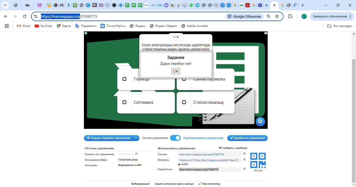Click the Ссылка URL field
The height and width of the screenshot is (187, 356).
[210, 154]
